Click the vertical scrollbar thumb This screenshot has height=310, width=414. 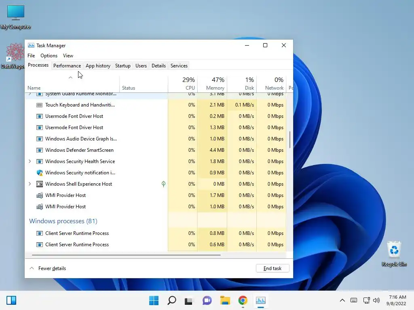[x=290, y=140]
